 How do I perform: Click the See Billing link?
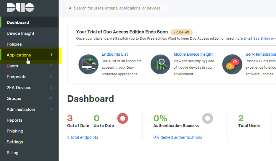(x=262, y=38)
